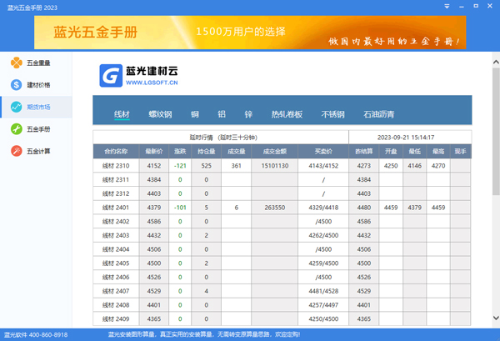
Task: Switch to the 热轧卷板 tab
Action: click(287, 114)
